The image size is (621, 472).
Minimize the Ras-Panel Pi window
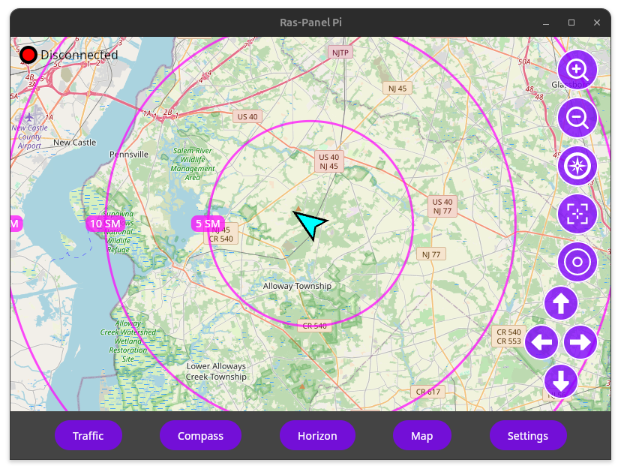click(546, 23)
